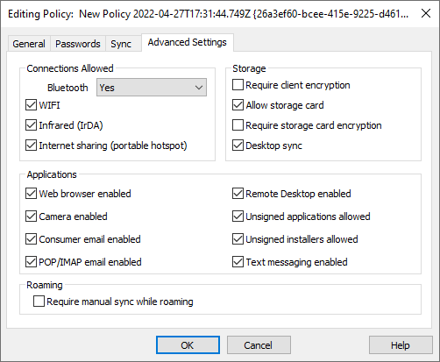
Task: Open Help for this dialog
Action: point(401,345)
